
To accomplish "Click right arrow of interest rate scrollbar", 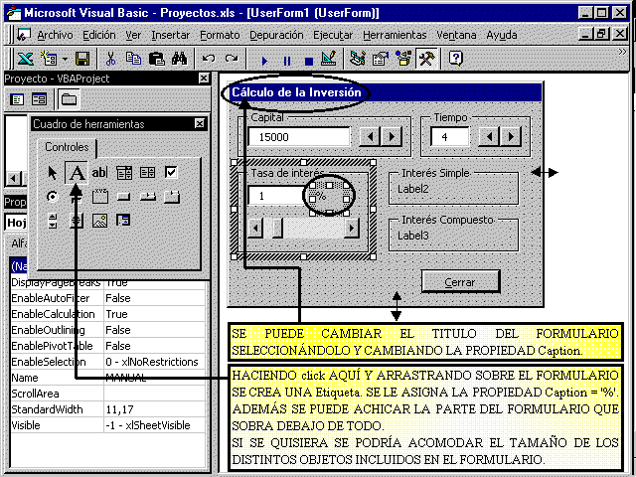I will point(351,229).
